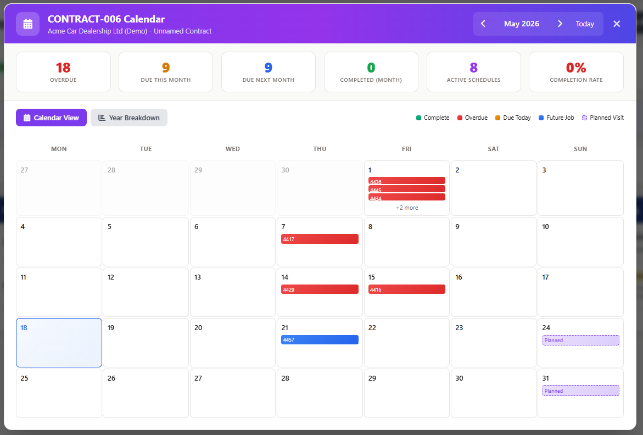Select the May 2 day cell

tap(493, 188)
